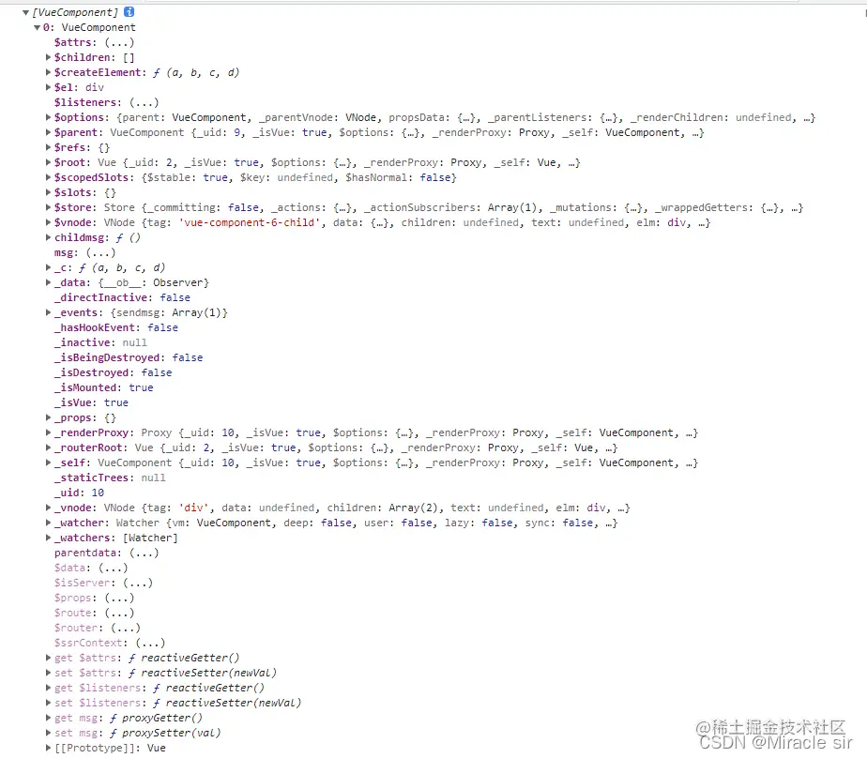Collapse the [VueComponent] array root
Image resolution: width=867 pixels, height=758 pixels.
25,12
